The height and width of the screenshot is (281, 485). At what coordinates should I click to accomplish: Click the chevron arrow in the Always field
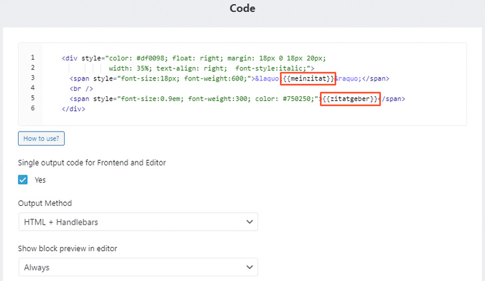(x=249, y=267)
